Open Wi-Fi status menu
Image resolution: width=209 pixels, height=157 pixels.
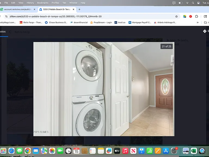click(x=187, y=3)
